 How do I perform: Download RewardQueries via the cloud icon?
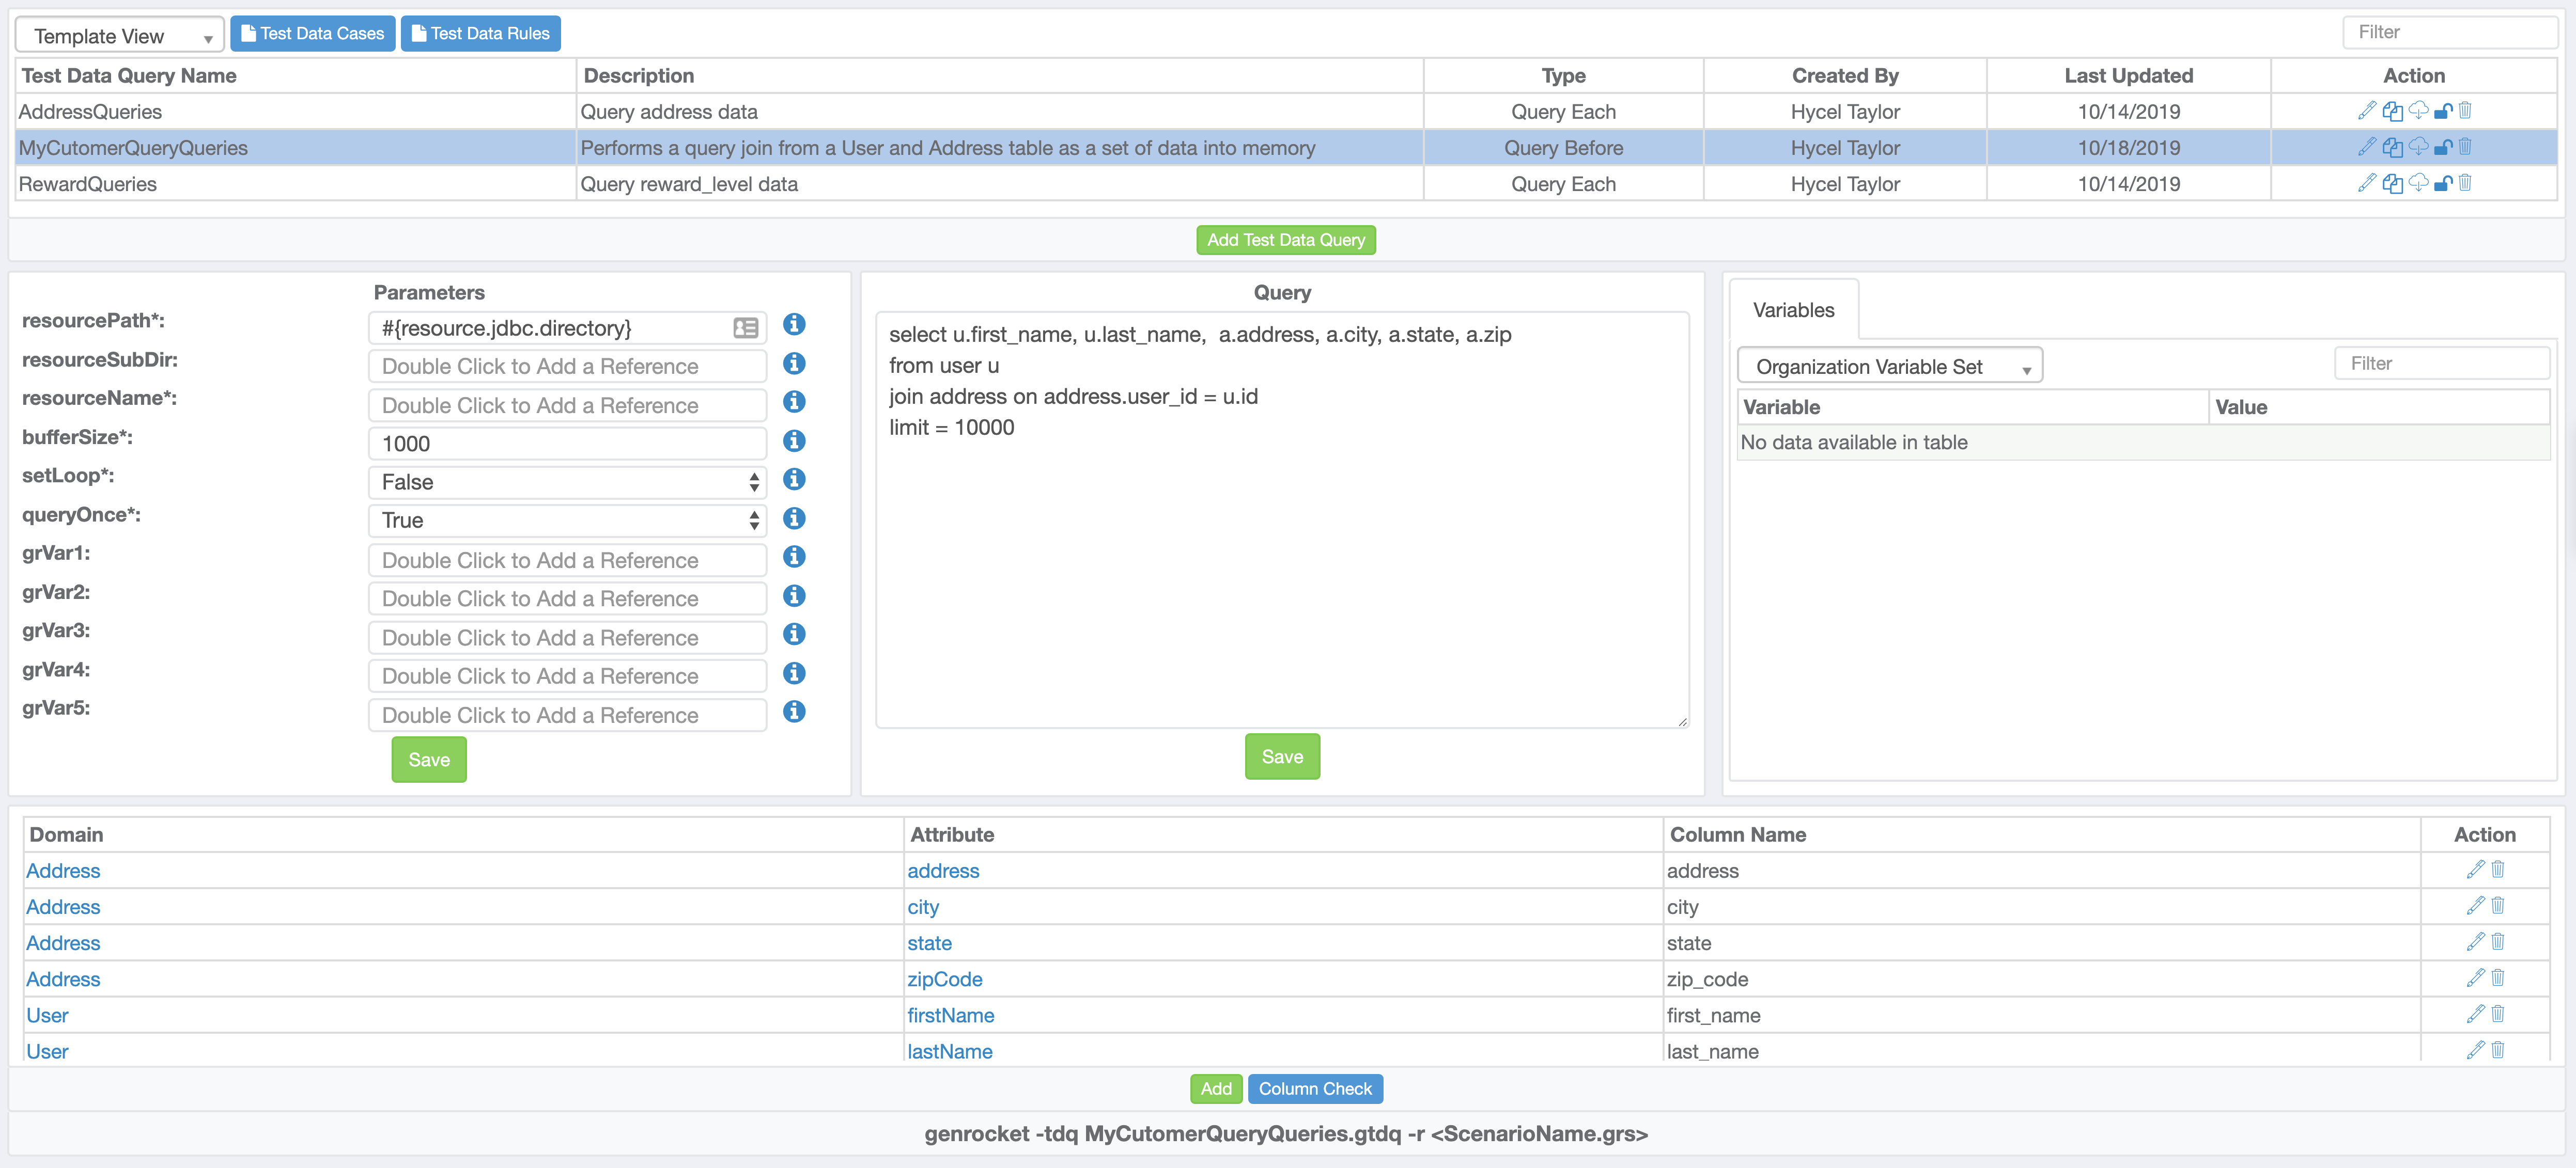click(x=2419, y=183)
